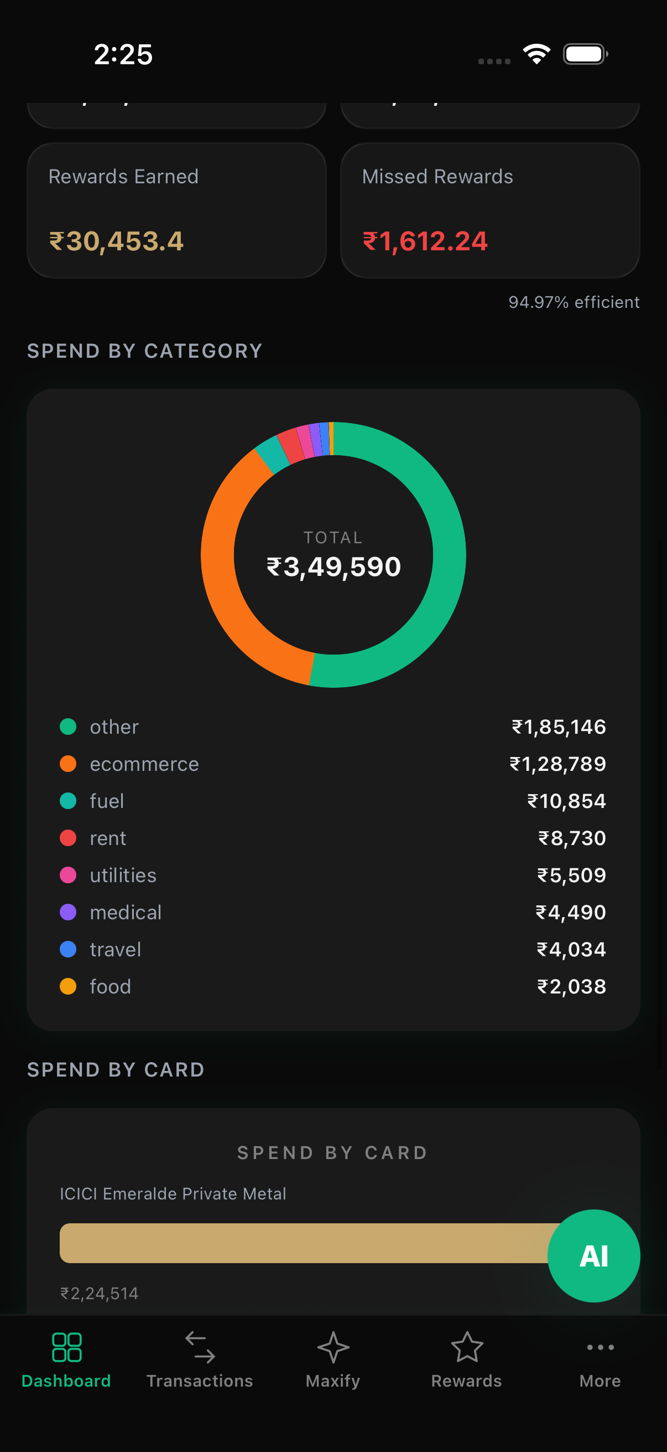Screen dimensions: 667x1452
Task: Open Rewards via the star icon
Action: [x=466, y=1348]
